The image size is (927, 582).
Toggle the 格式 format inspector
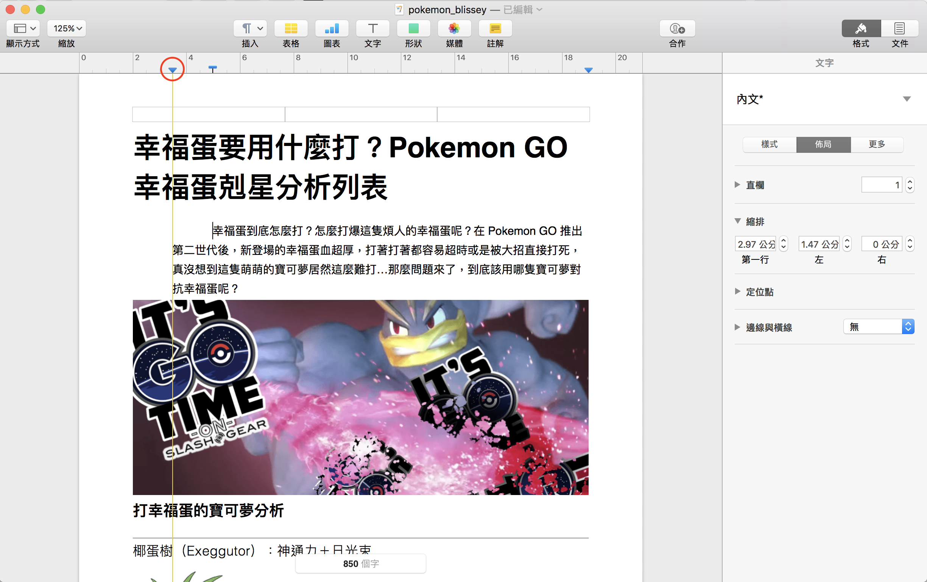861,28
